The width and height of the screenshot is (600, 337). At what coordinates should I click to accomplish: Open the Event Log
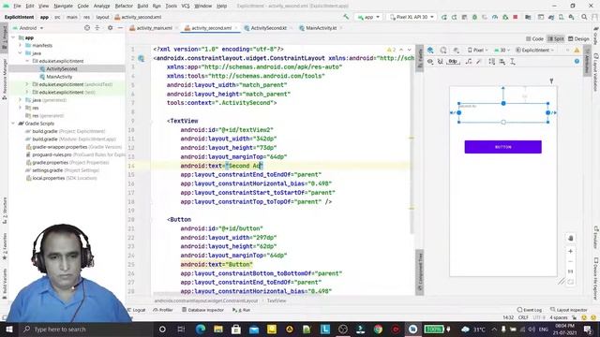pos(530,310)
